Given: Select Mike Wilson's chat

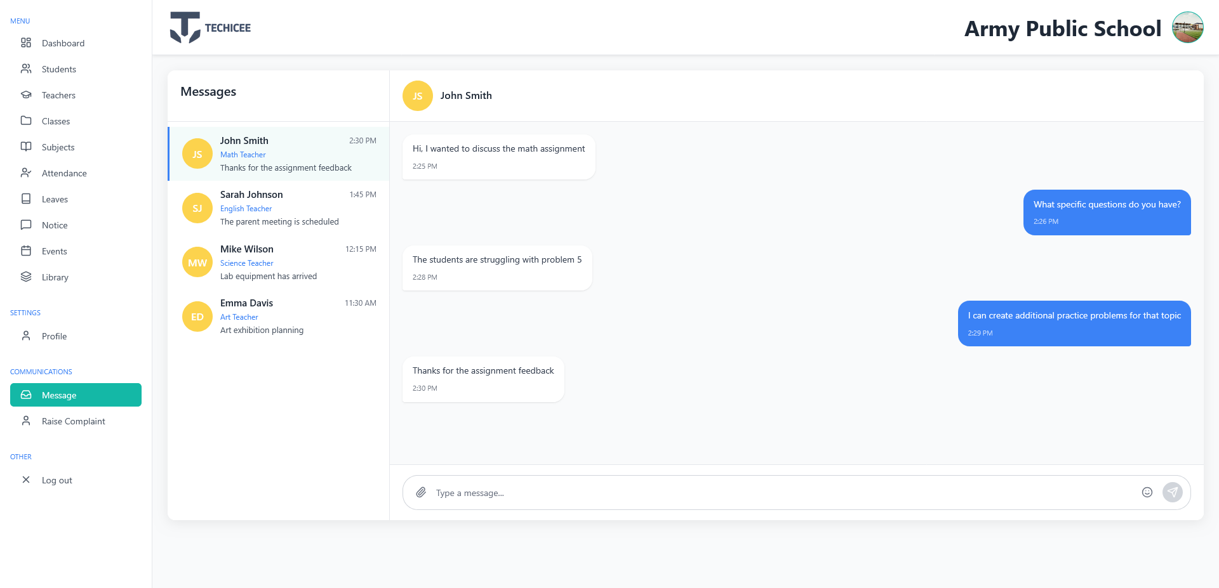Looking at the screenshot, I should point(278,262).
